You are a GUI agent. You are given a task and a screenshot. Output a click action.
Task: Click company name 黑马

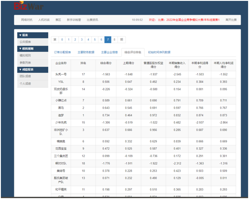click(61, 108)
